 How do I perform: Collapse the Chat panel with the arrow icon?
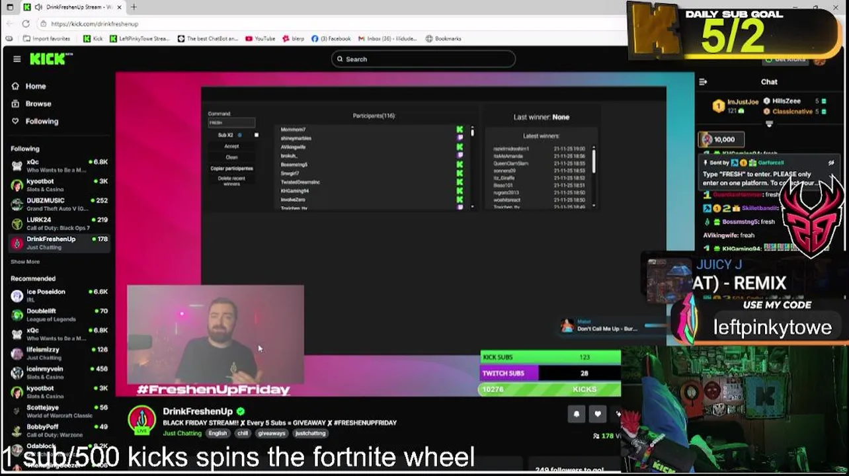(703, 82)
